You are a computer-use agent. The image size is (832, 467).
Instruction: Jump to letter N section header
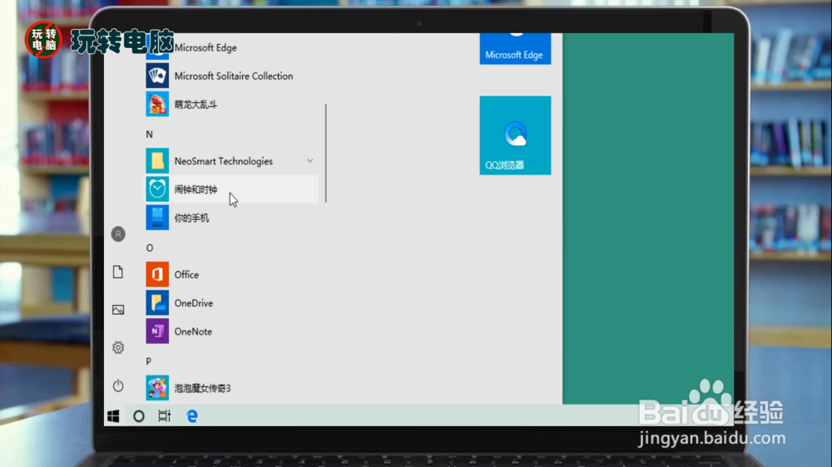(149, 134)
